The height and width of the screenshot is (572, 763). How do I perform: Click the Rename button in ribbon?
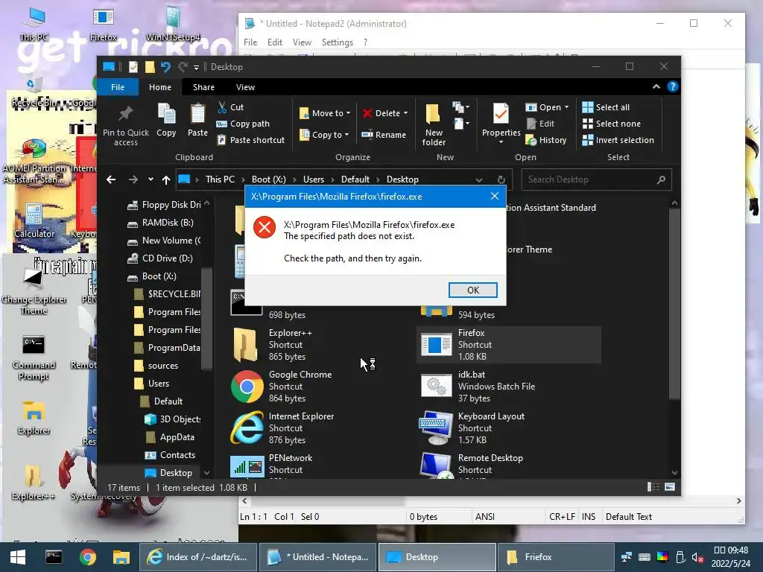384,135
